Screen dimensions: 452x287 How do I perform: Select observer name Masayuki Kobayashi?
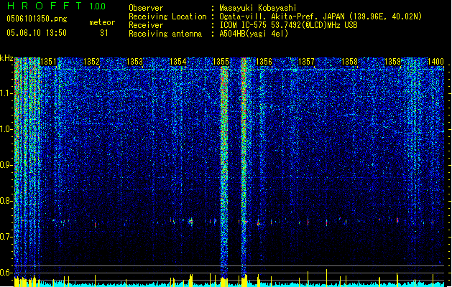click(258, 8)
